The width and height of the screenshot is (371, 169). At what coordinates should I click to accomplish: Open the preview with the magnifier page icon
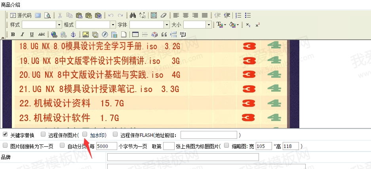point(48,15)
